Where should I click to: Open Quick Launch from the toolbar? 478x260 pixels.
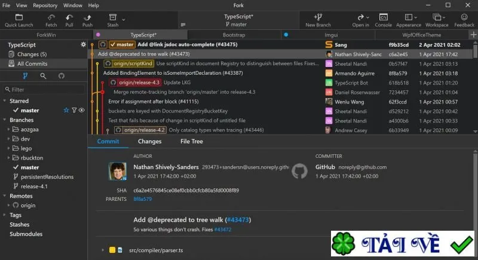[x=19, y=20]
